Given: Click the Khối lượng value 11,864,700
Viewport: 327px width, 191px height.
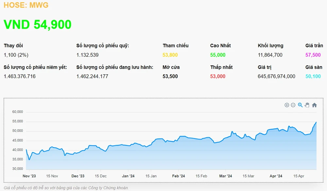Looking at the screenshot, I should point(270,55).
